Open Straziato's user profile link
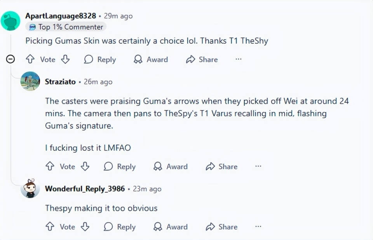The height and width of the screenshot is (240, 373). (x=60, y=82)
